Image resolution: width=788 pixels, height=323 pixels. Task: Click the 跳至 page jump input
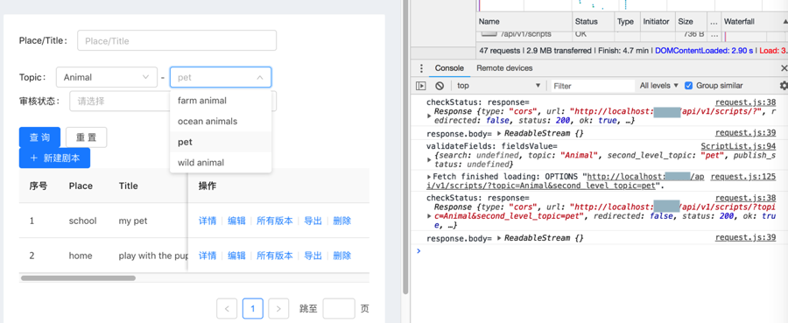coord(339,308)
